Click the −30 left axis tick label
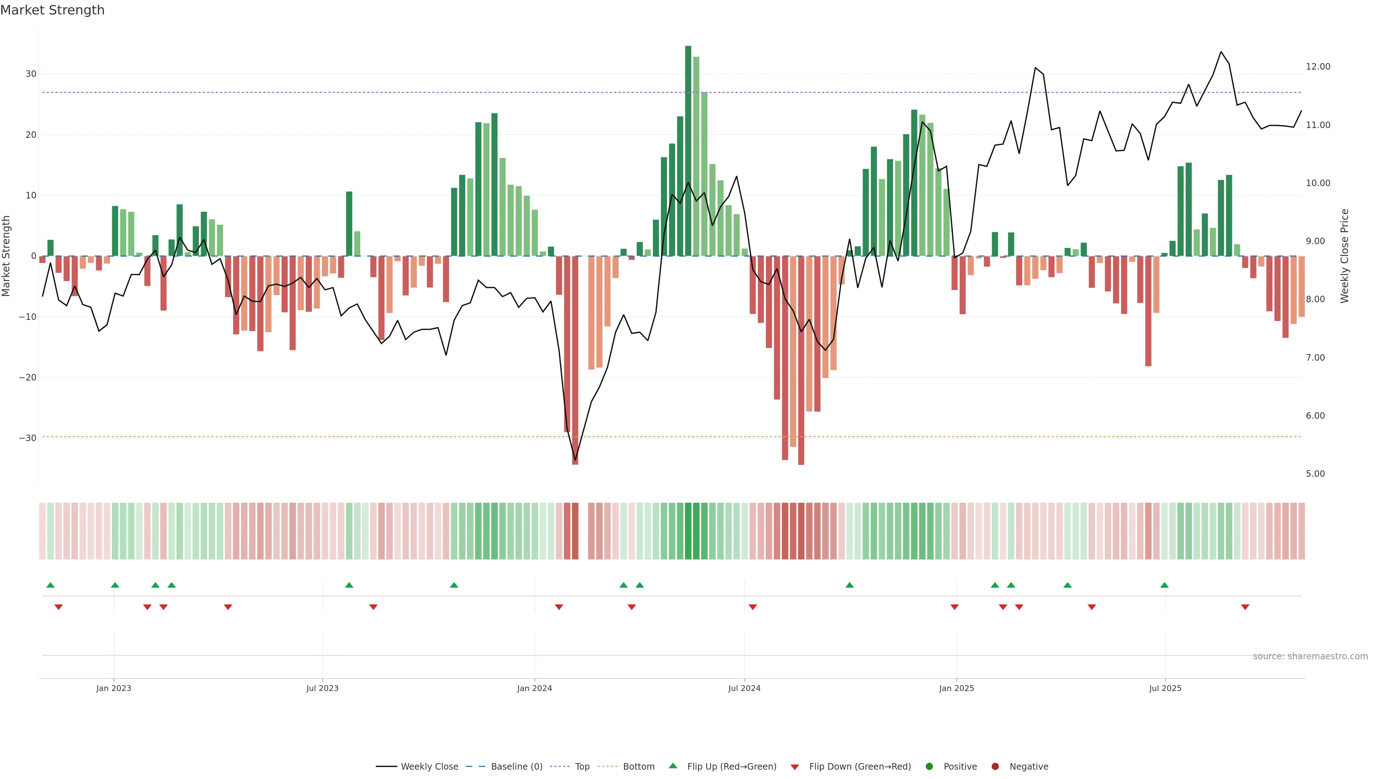 click(x=27, y=438)
